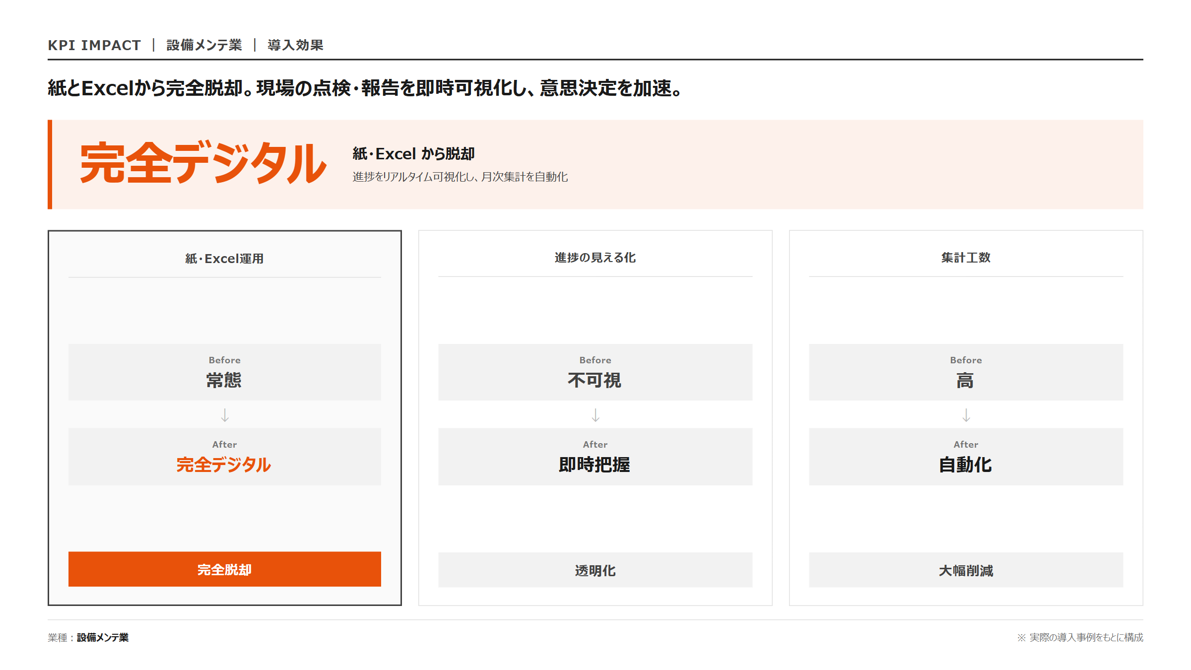Click the 進捗をリアルタイム可視化し description line

point(460,177)
